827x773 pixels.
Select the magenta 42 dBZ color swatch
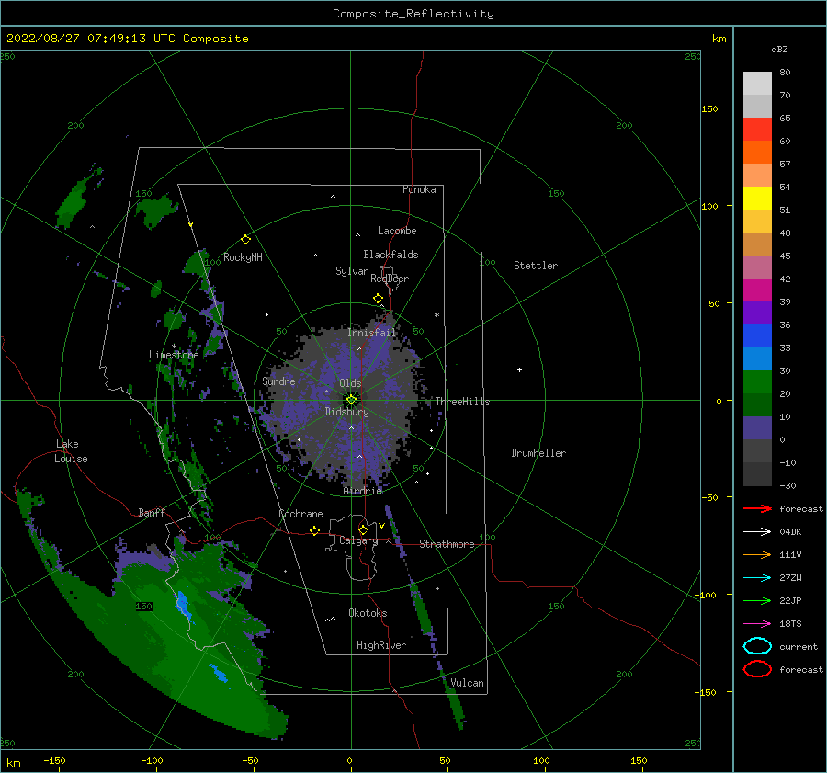click(x=757, y=290)
